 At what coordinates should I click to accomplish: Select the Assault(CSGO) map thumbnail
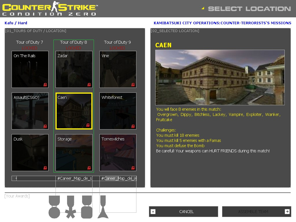(x=30, y=111)
